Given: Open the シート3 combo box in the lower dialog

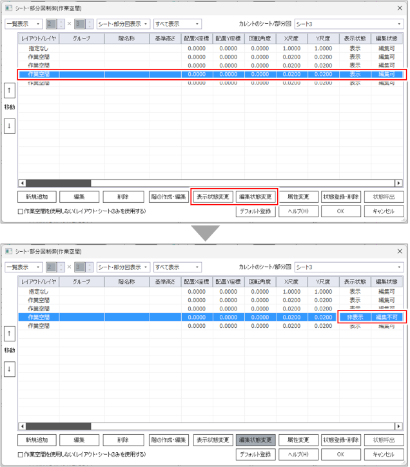Looking at the screenshot, I should (x=349, y=267).
